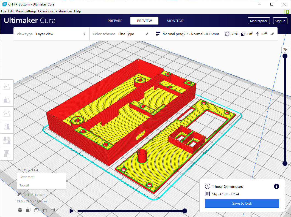Switch to the MONITOR stage tab
Image resolution: width=291 pixels, height=217 pixels.
[175, 21]
